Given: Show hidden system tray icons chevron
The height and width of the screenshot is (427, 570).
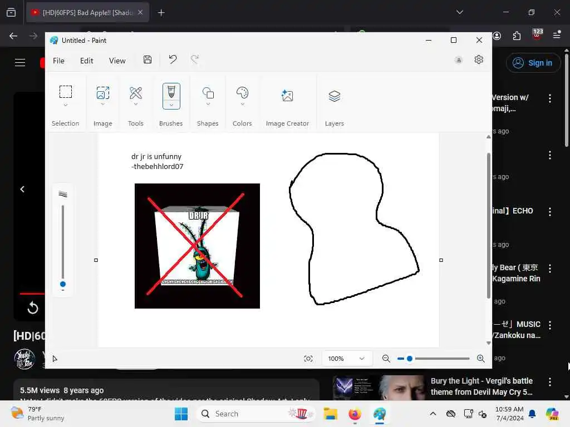Looking at the screenshot, I should pos(433,414).
